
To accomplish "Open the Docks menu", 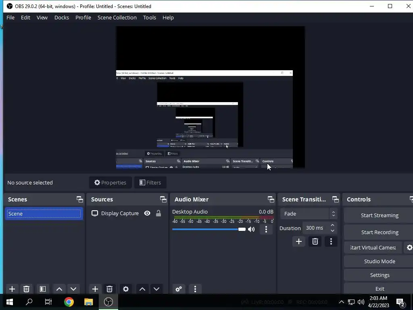I will coord(62,18).
